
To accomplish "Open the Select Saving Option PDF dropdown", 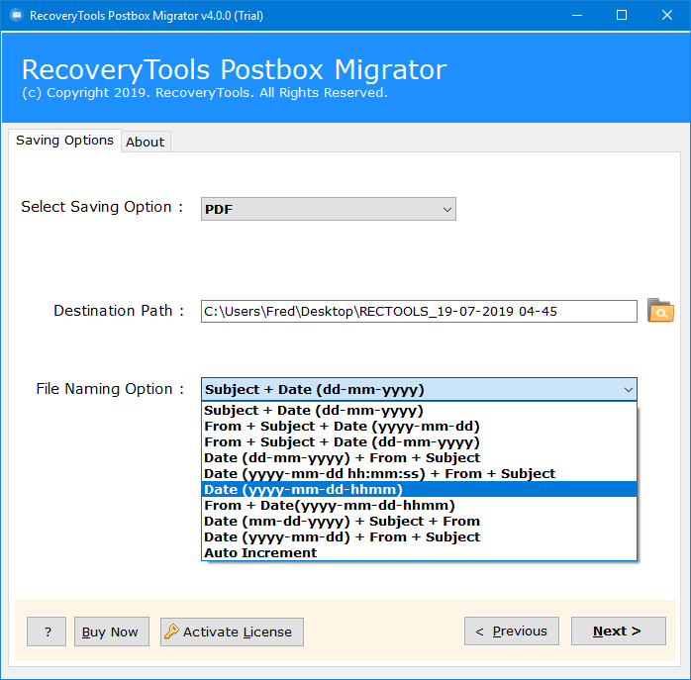I will pyautogui.click(x=329, y=209).
